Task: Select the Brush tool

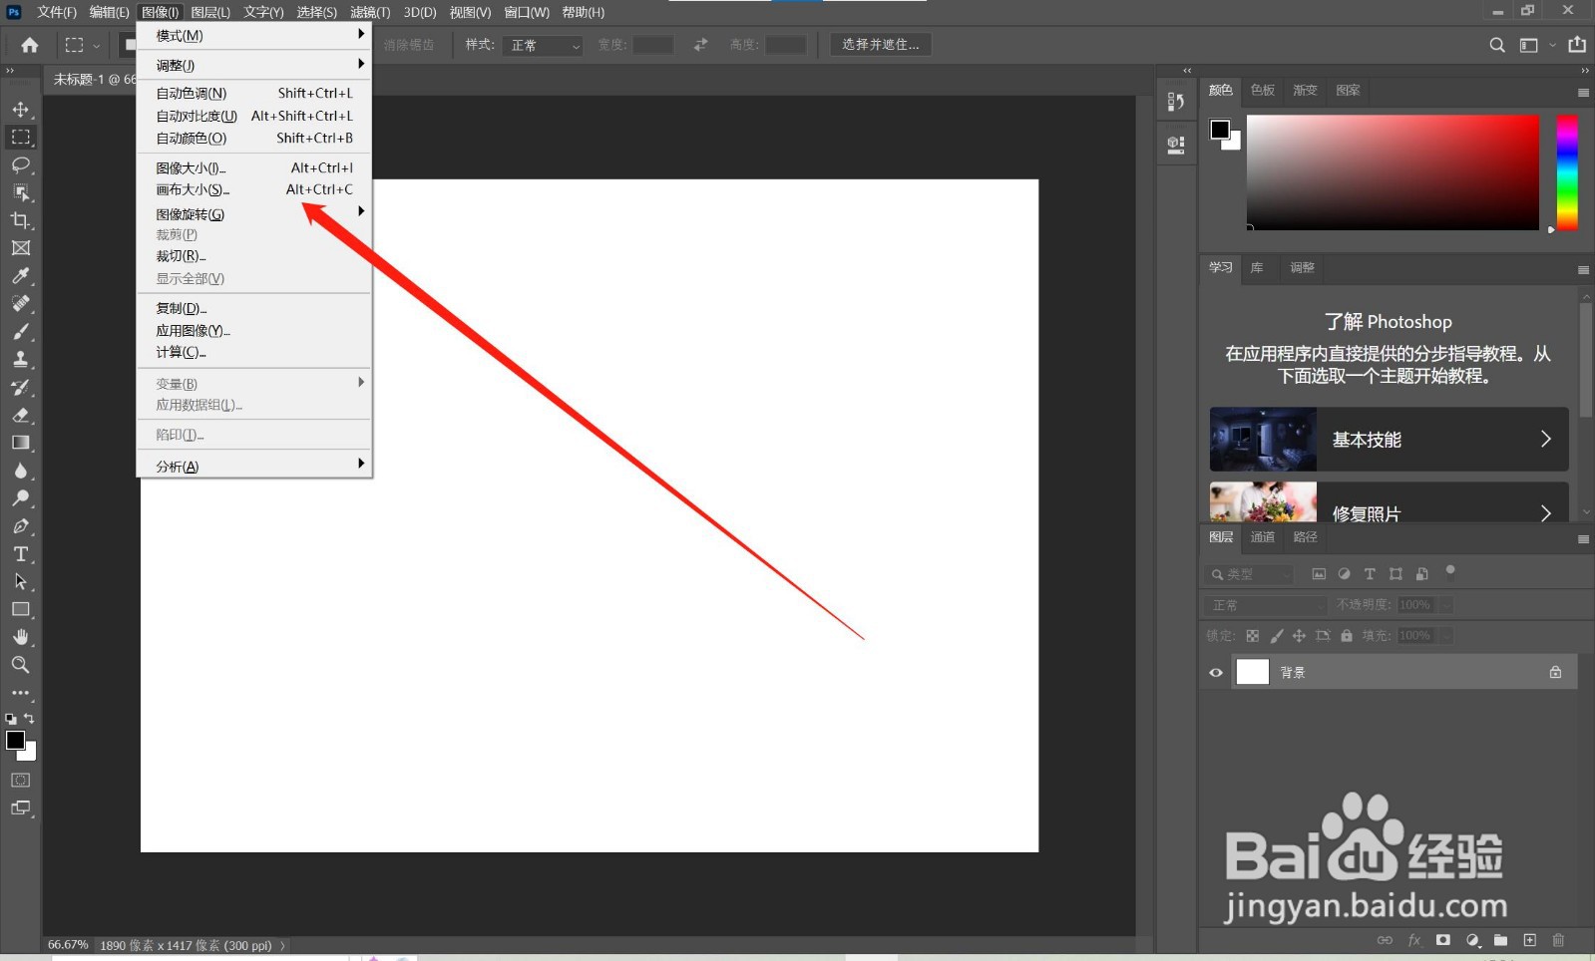Action: tap(20, 332)
